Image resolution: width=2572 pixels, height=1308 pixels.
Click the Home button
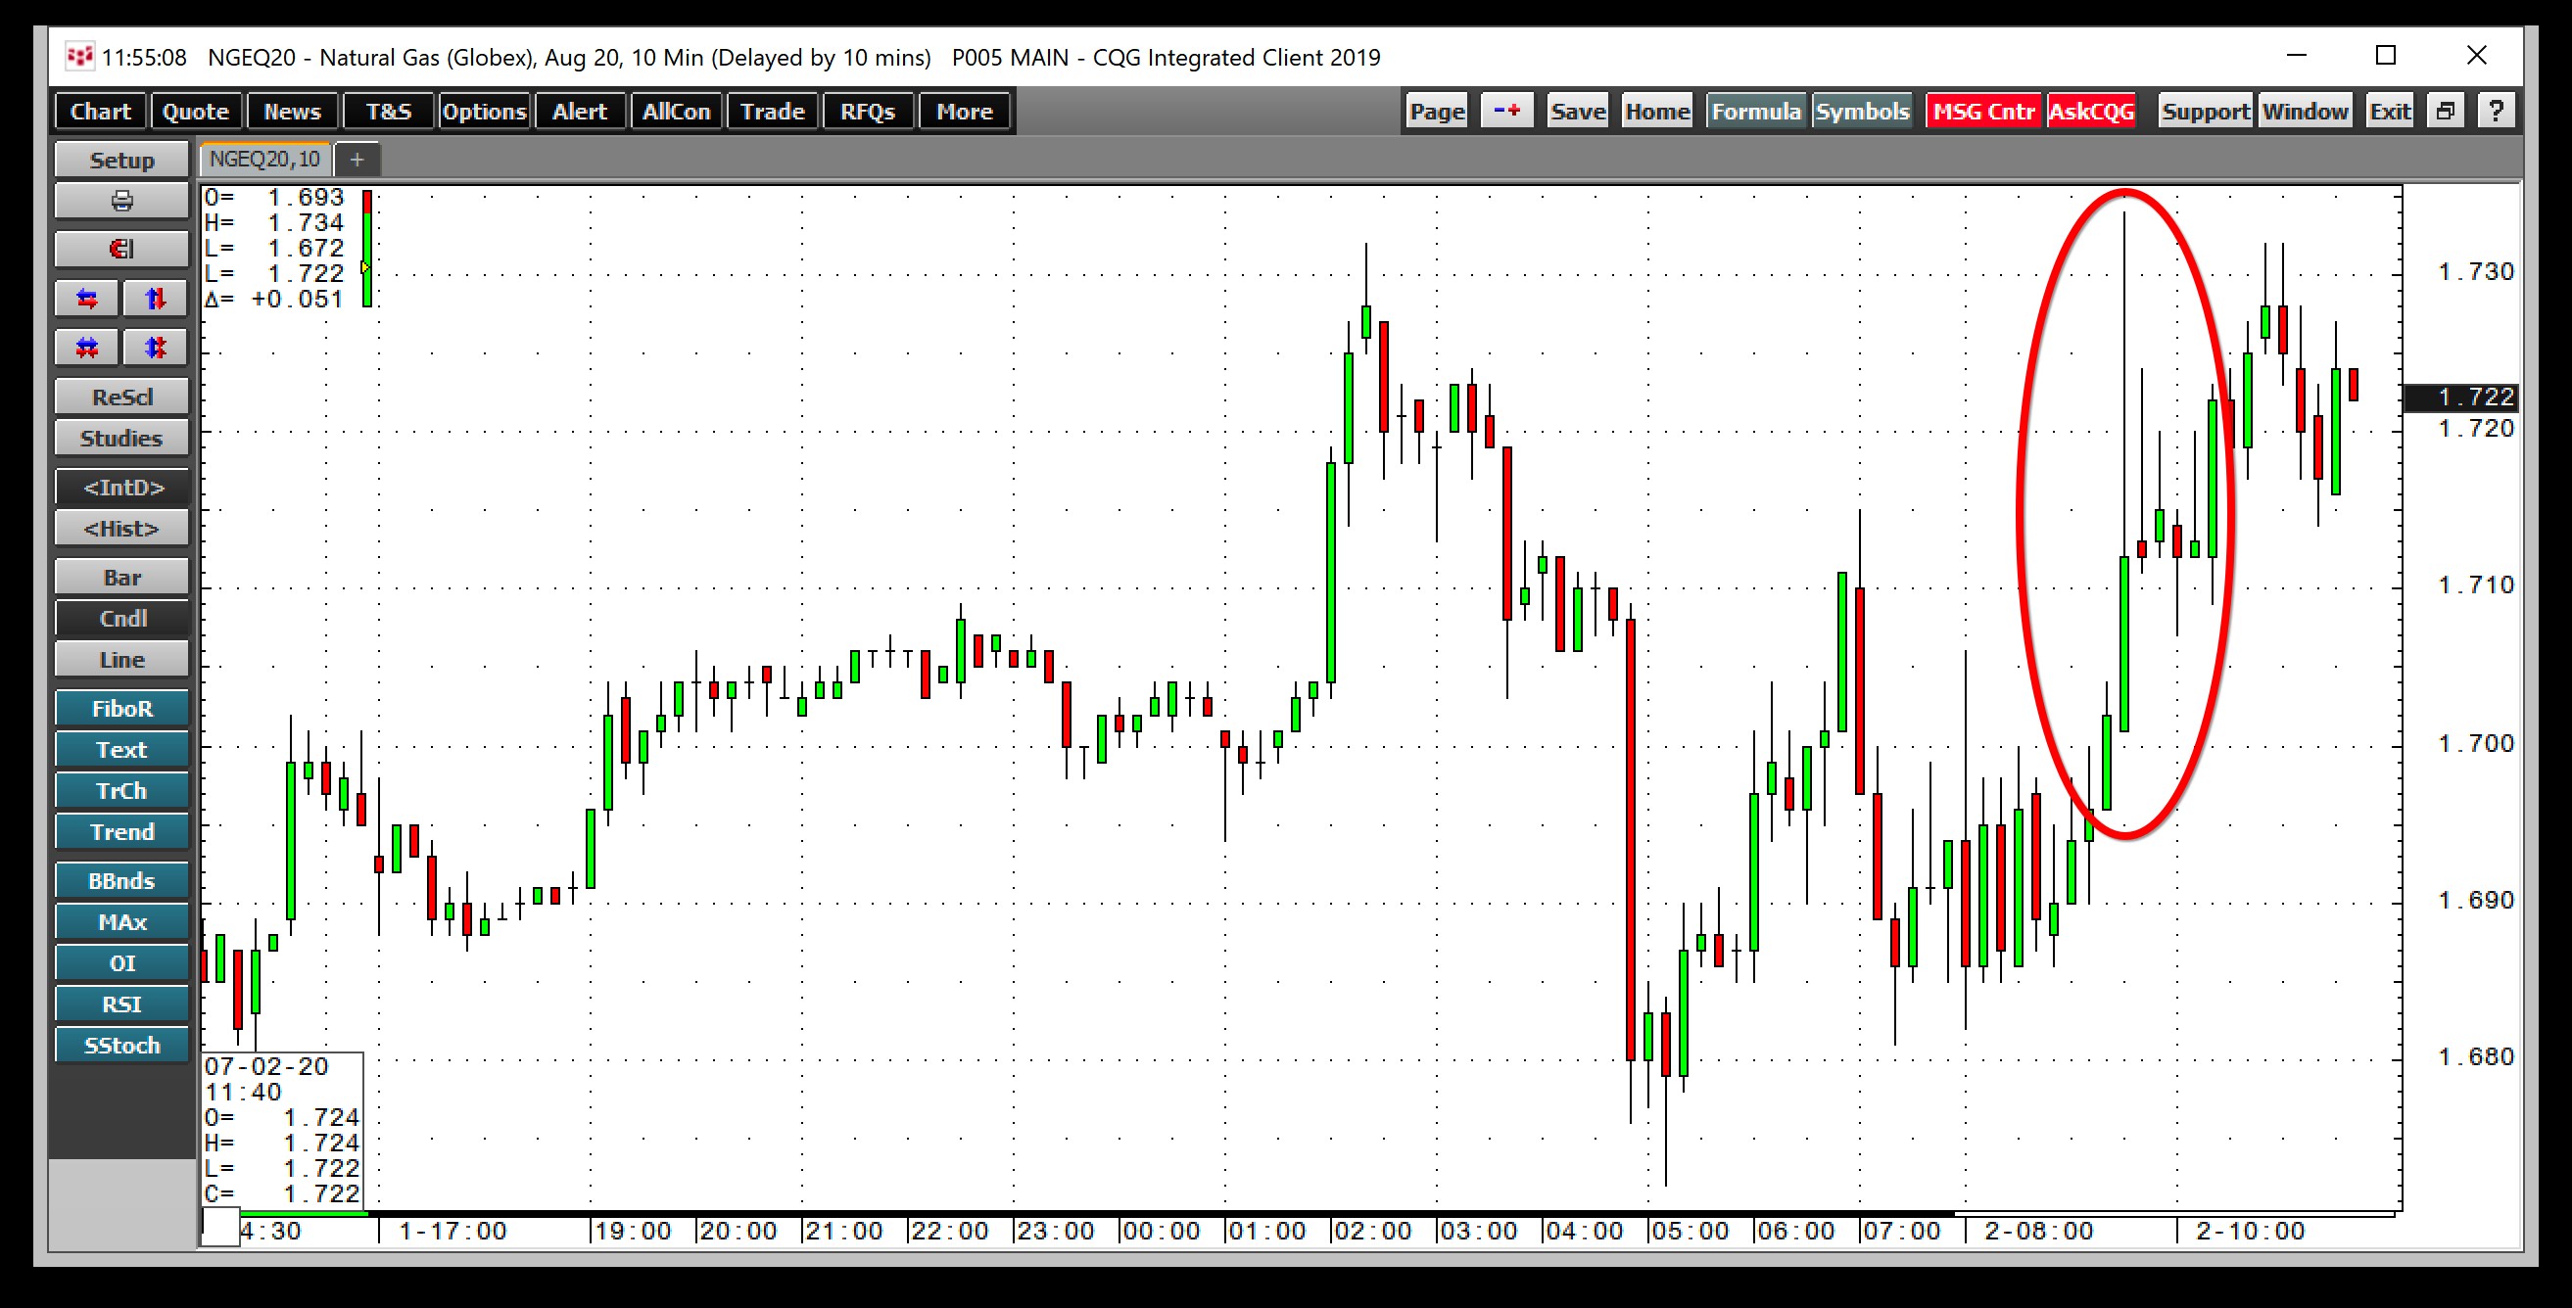click(x=1656, y=111)
